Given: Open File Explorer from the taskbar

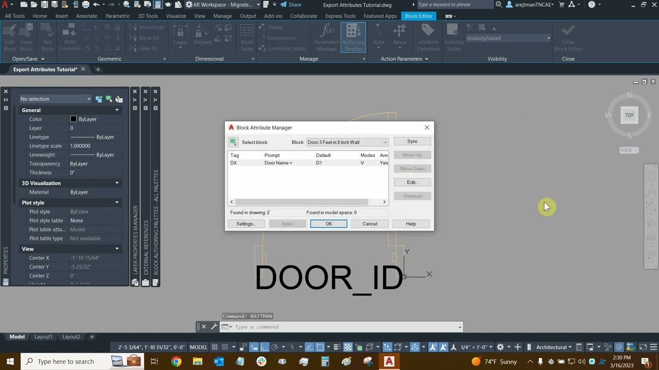Looking at the screenshot, I should tap(197, 361).
